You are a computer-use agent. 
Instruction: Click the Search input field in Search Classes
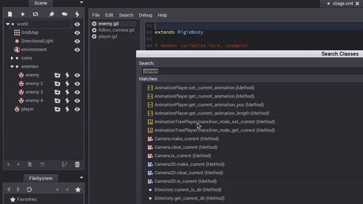tap(252, 71)
